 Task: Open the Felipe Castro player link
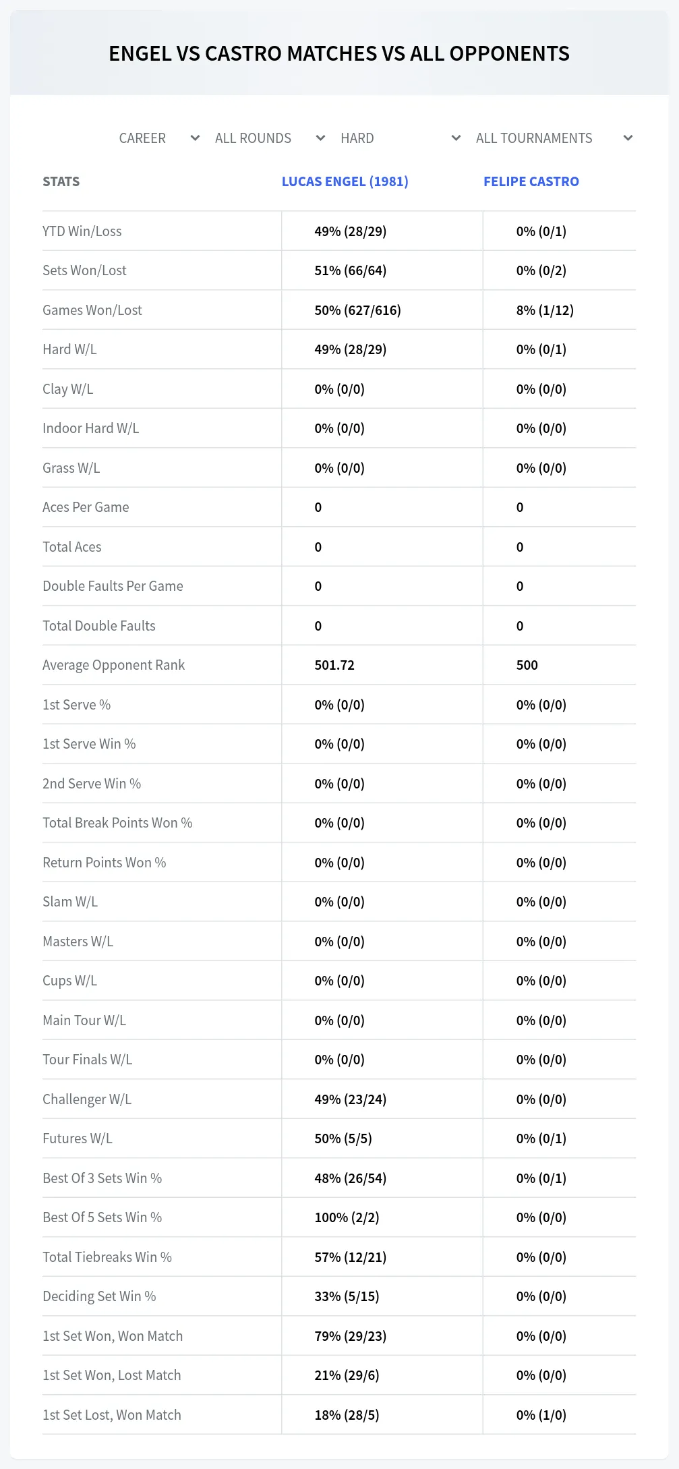click(x=531, y=181)
